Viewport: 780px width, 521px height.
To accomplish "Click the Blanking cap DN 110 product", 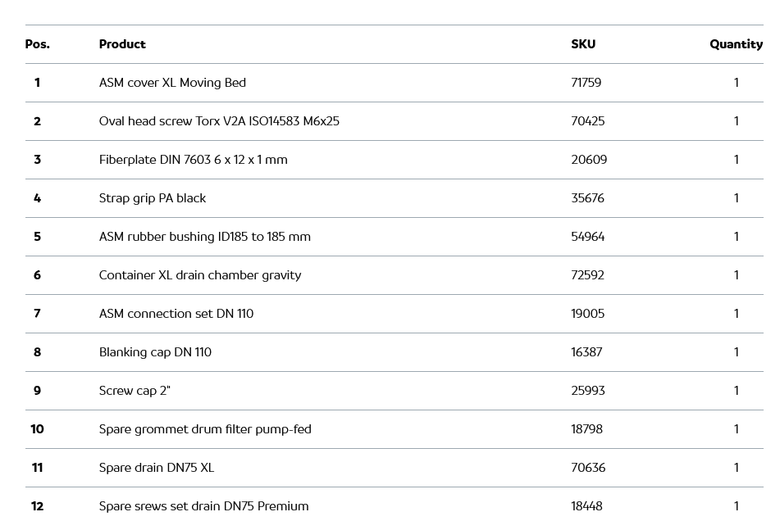I will [155, 352].
